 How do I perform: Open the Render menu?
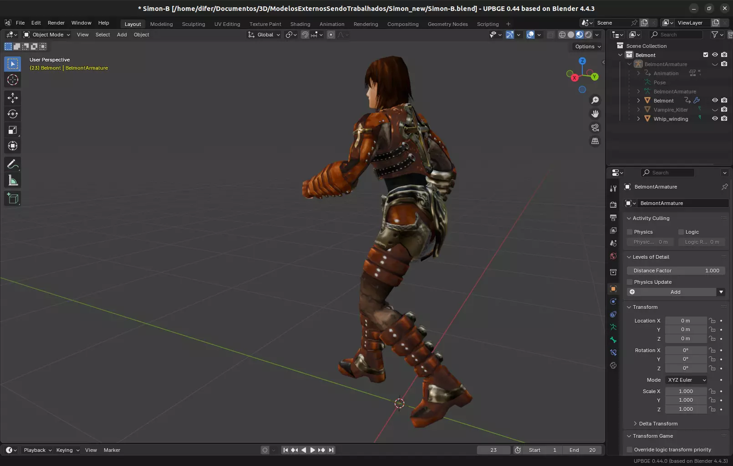click(x=56, y=23)
